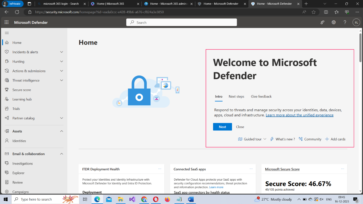Viewport: 363px width, 204px height.
Task: Switch to the Give feedback tab
Action: (x=261, y=96)
